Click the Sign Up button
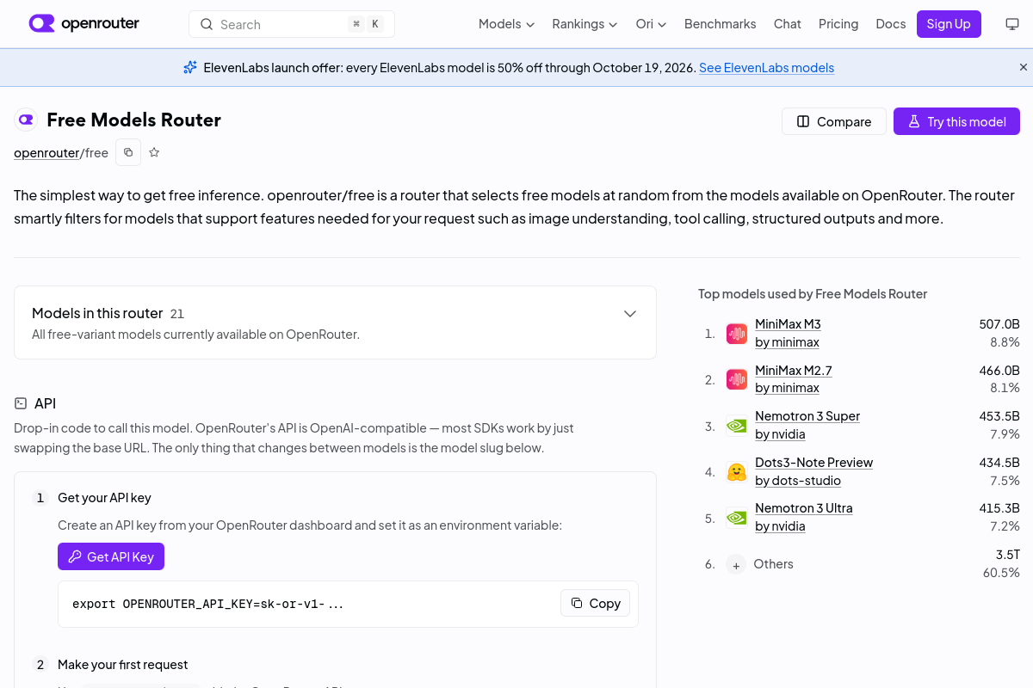This screenshot has height=688, width=1033. click(949, 24)
